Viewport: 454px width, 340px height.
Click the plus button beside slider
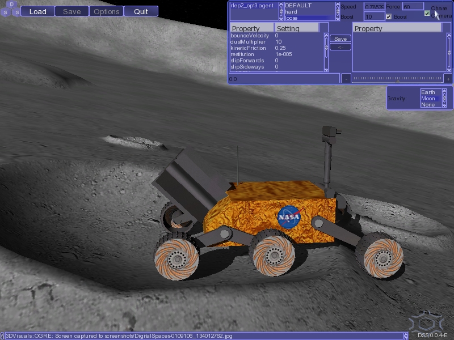[448, 79]
